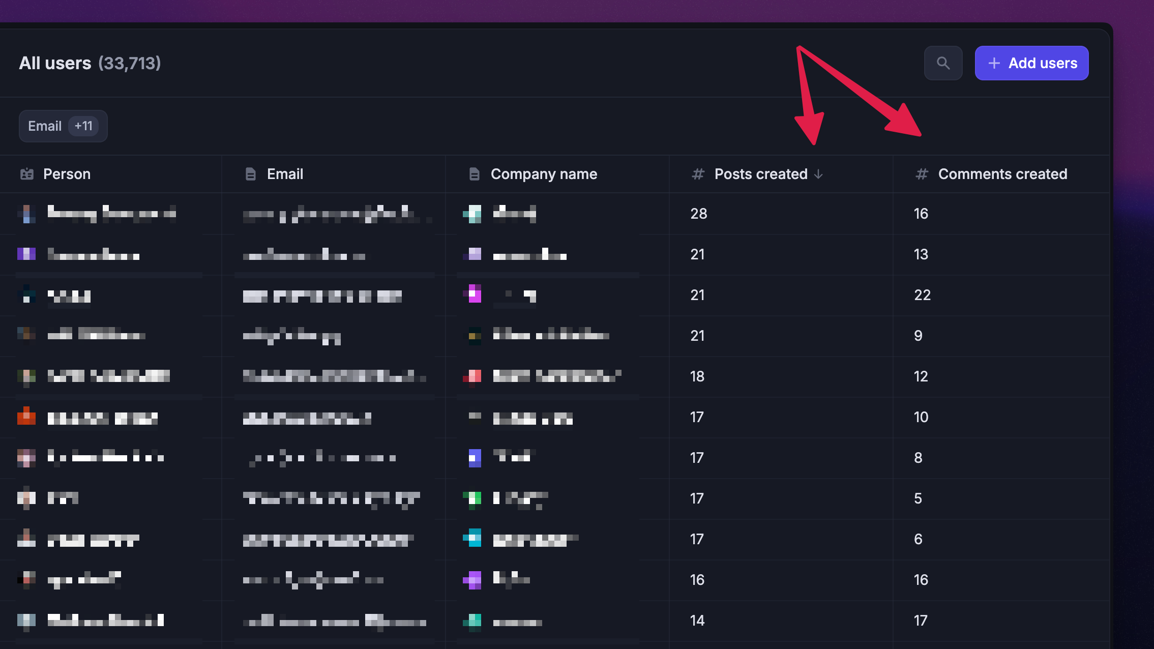Click the Comments created hash icon

coord(922,174)
